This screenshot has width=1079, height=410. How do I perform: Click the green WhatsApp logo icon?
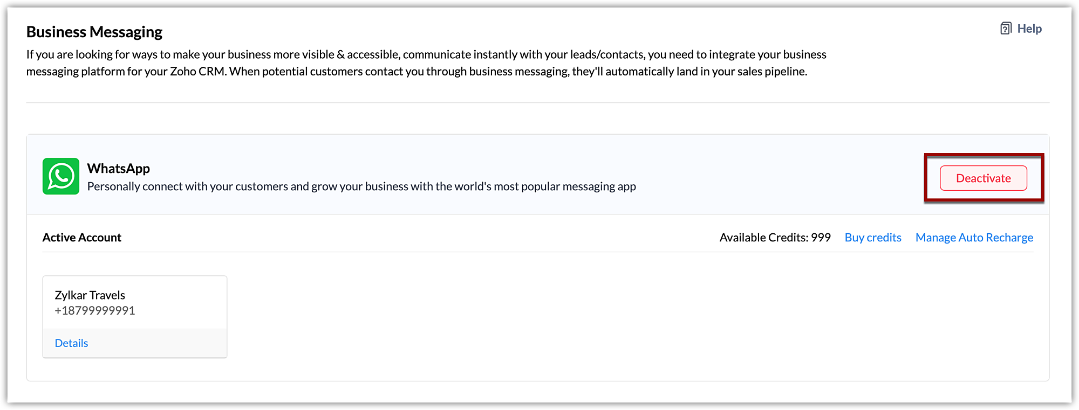61,176
